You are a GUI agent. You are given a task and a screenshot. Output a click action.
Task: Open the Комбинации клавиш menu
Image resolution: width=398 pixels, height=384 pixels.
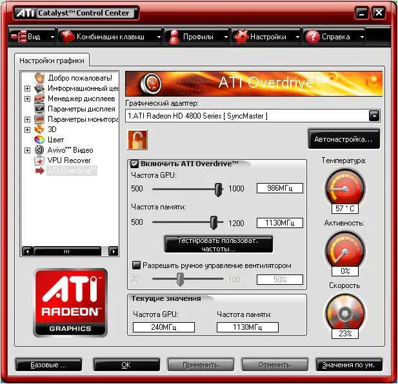click(x=110, y=37)
